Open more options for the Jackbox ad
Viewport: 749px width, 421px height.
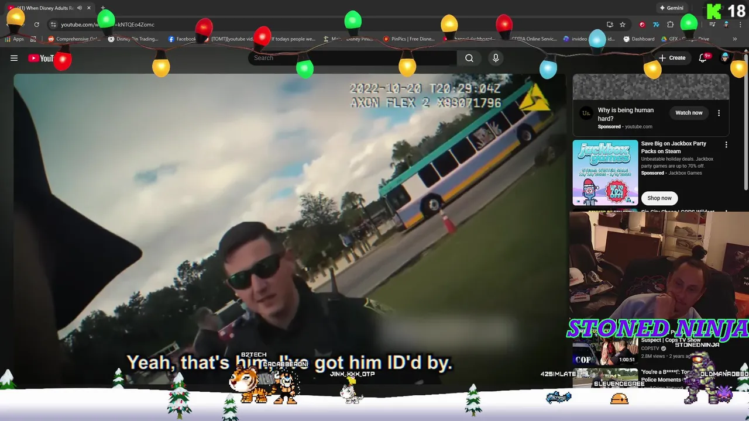point(726,144)
